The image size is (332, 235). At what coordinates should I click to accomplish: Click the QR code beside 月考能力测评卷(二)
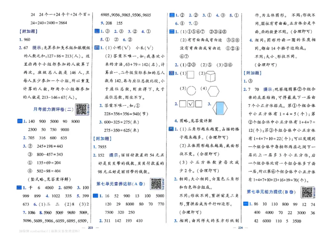click(82, 110)
